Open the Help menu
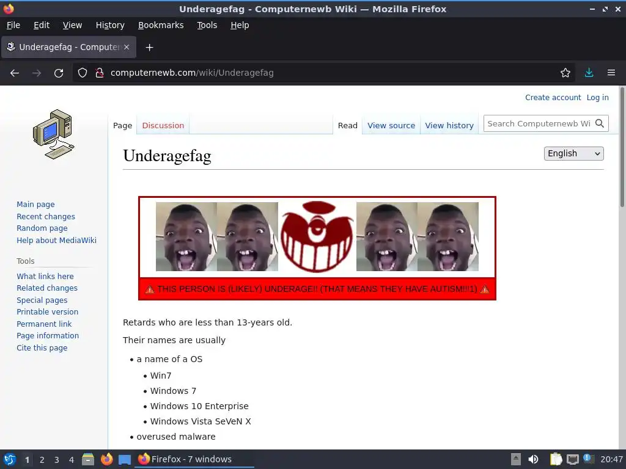Screen dimensions: 626x469 (x=240, y=25)
